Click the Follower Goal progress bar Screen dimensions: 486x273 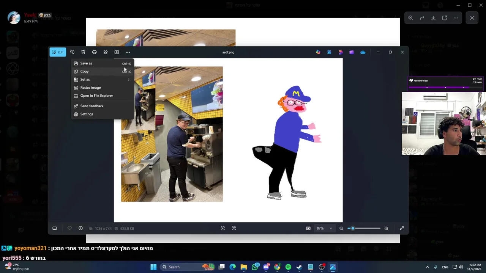[445, 87]
